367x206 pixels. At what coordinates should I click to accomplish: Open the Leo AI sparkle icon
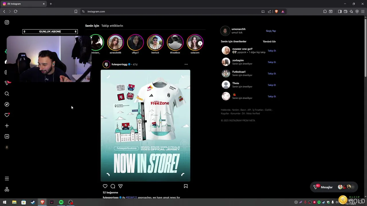point(351,11)
